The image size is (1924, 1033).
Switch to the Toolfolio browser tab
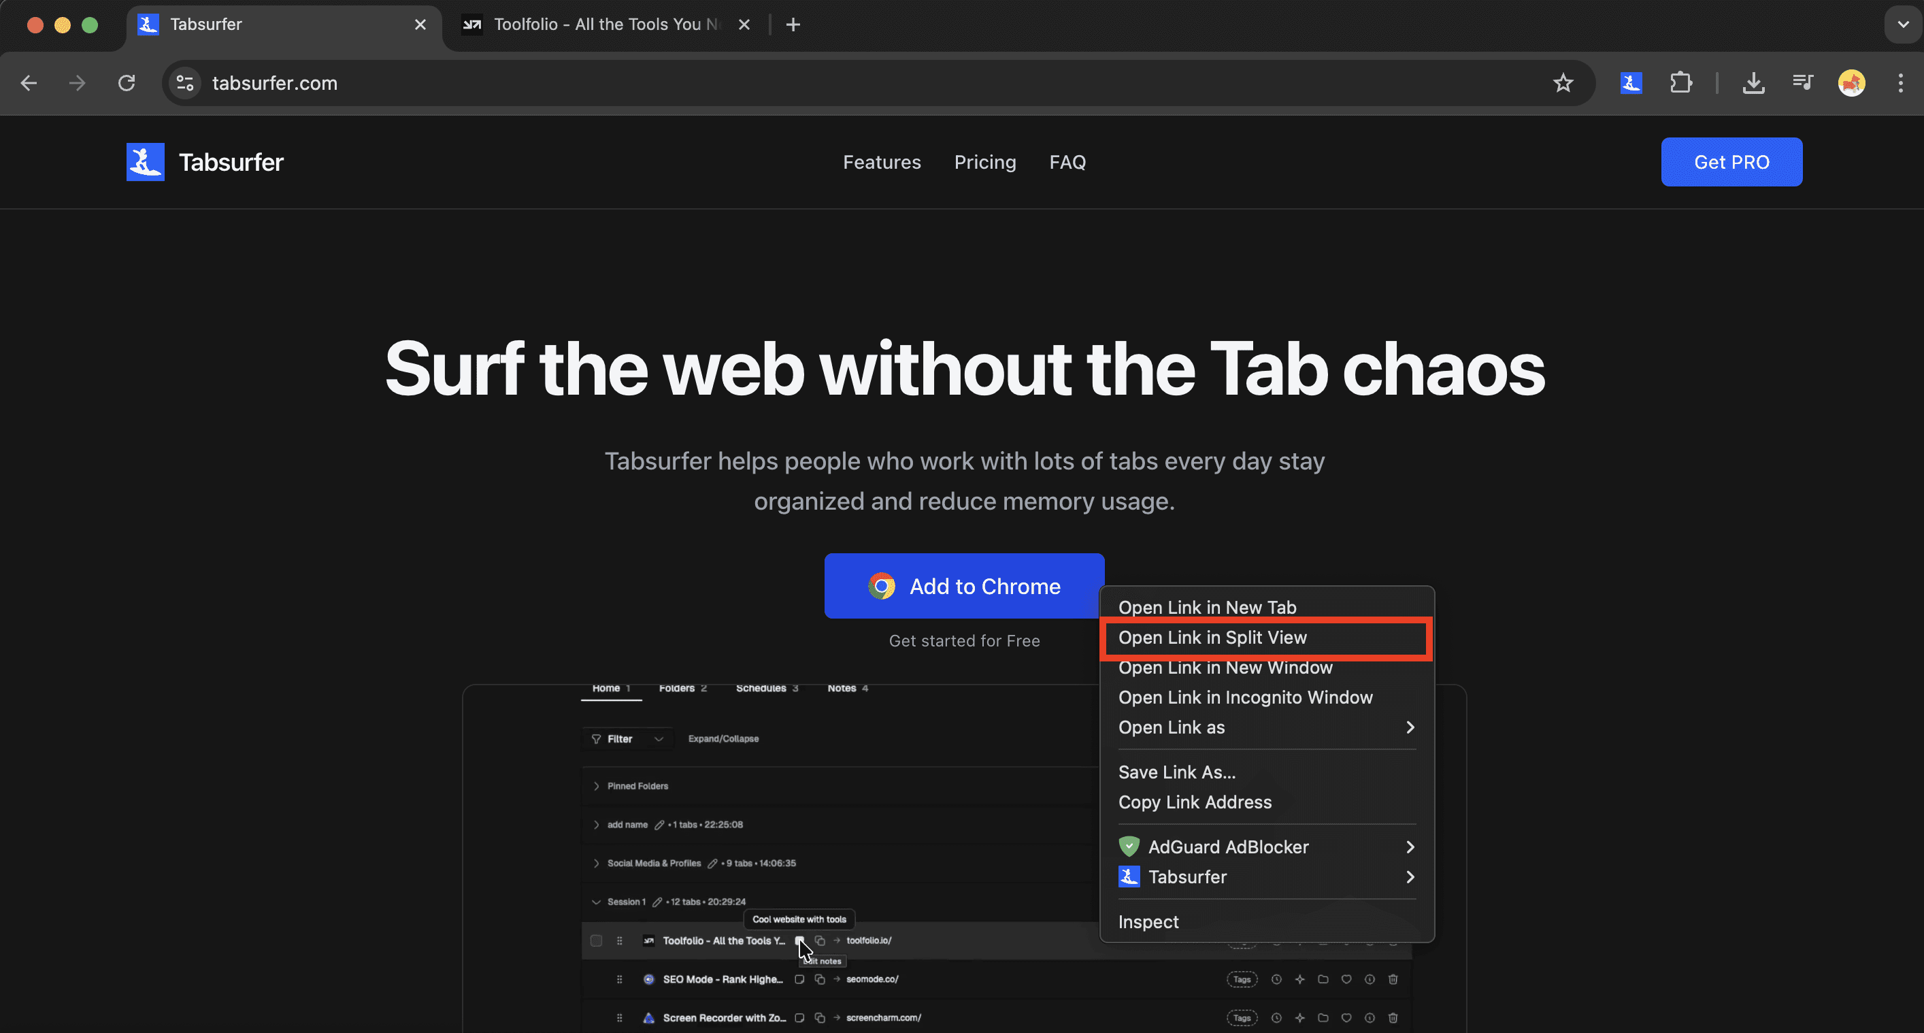(x=603, y=24)
